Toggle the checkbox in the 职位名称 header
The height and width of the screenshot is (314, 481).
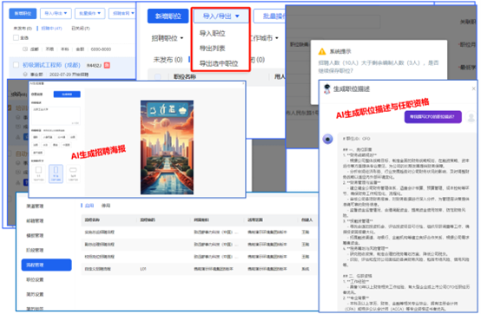[158, 76]
